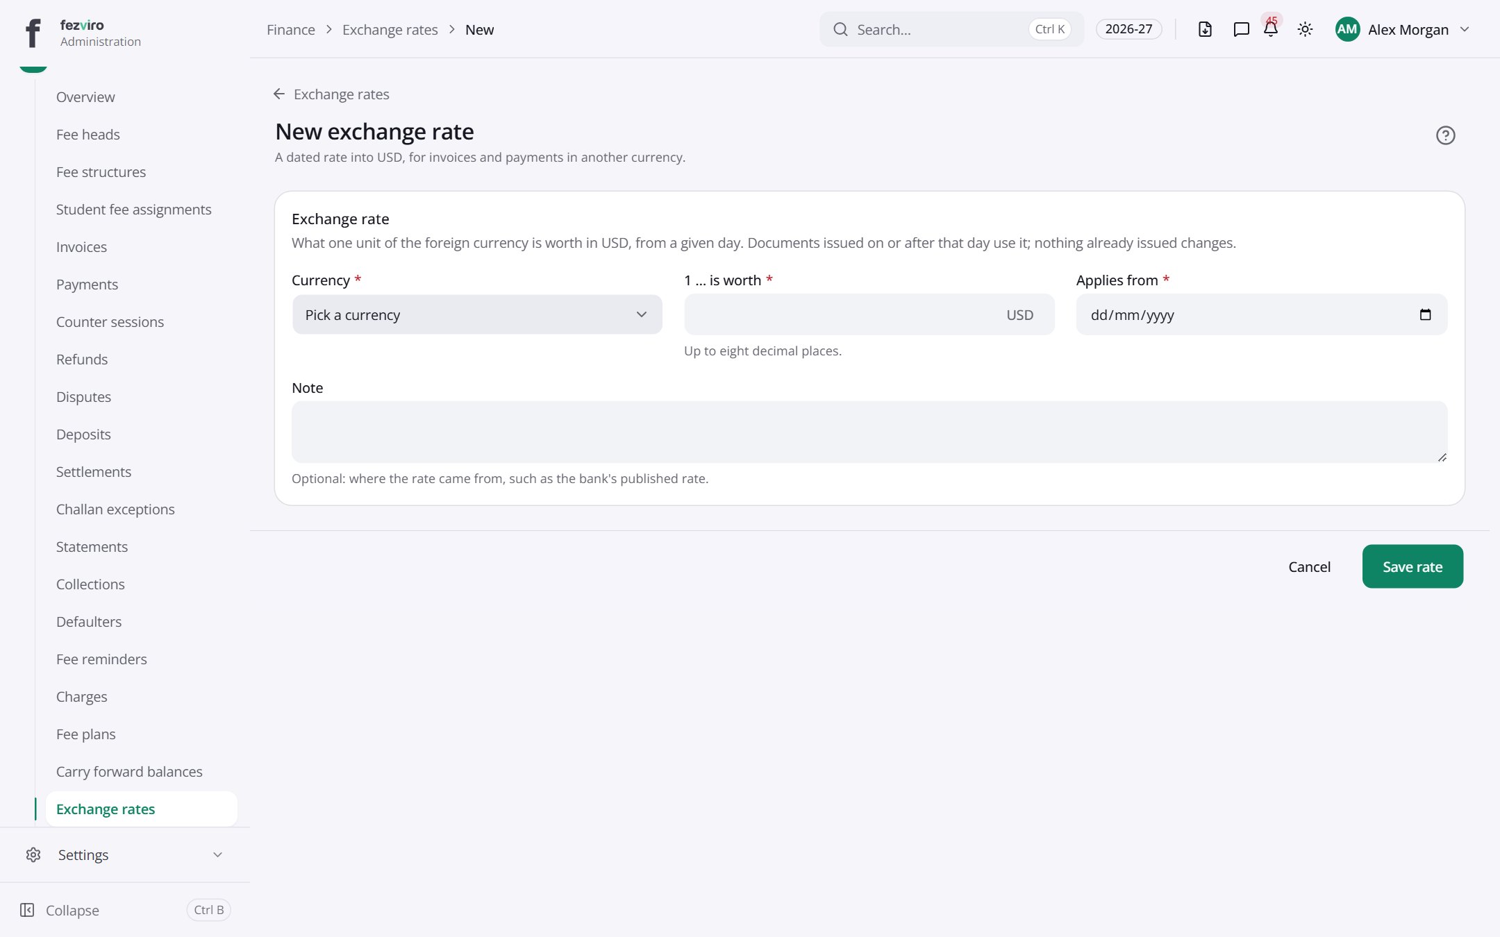Open notifications bell with 45 badge
This screenshot has width=1500, height=937.
pos(1271,29)
